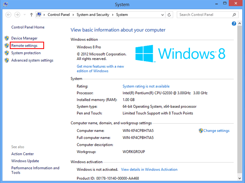Open Windows Update under See also
The image size is (245, 183).
coord(25,161)
